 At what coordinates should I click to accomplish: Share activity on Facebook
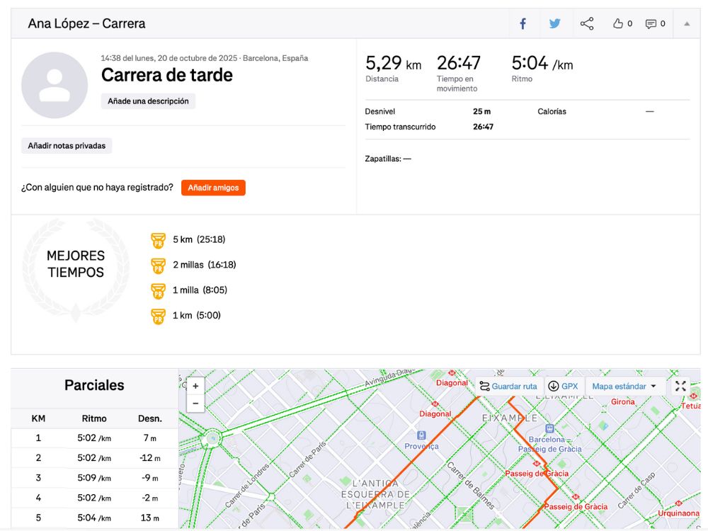(x=523, y=23)
